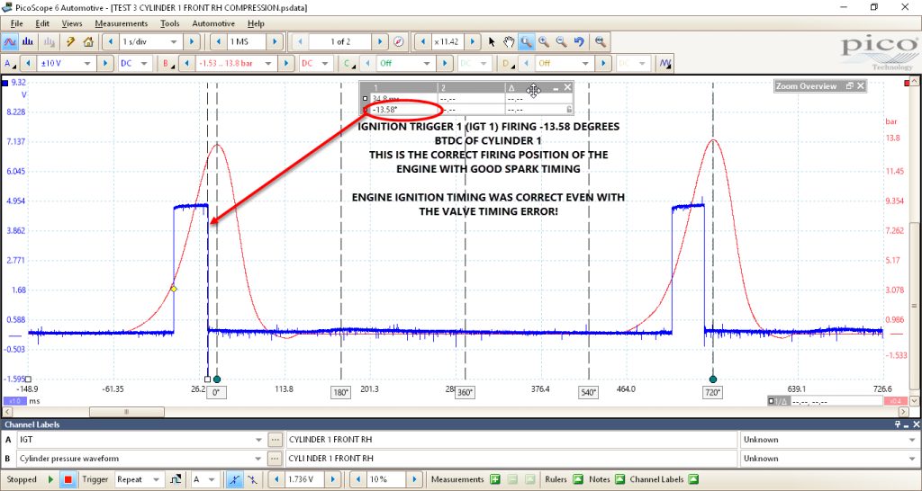Open browse button for channel A label
Viewport: 922px width, 491px height.
click(x=275, y=440)
